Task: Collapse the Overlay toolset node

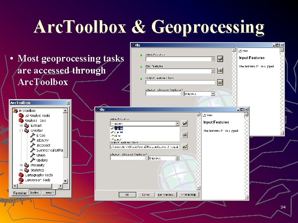Action: pyautogui.click(x=21, y=130)
